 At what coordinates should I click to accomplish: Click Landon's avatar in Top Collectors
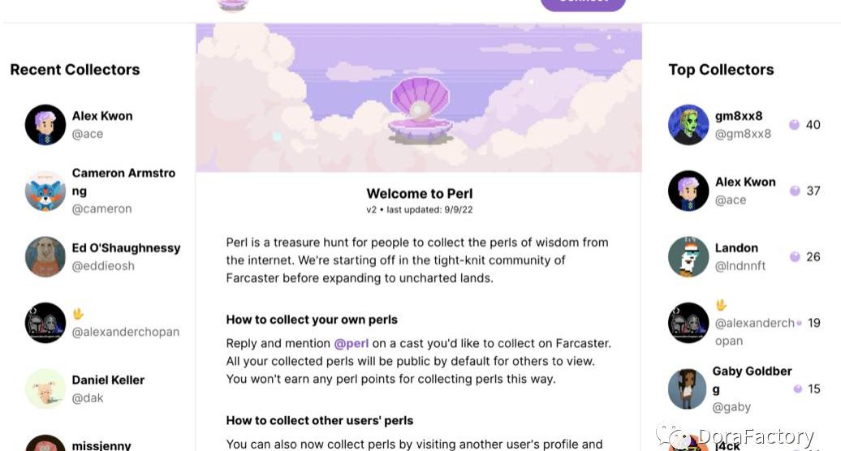point(688,257)
